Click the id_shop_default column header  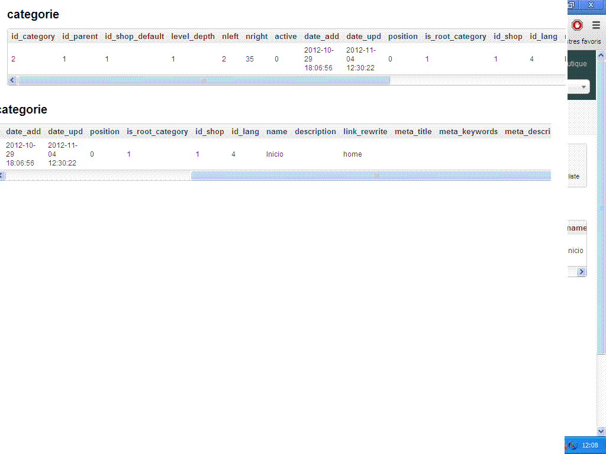coord(134,36)
